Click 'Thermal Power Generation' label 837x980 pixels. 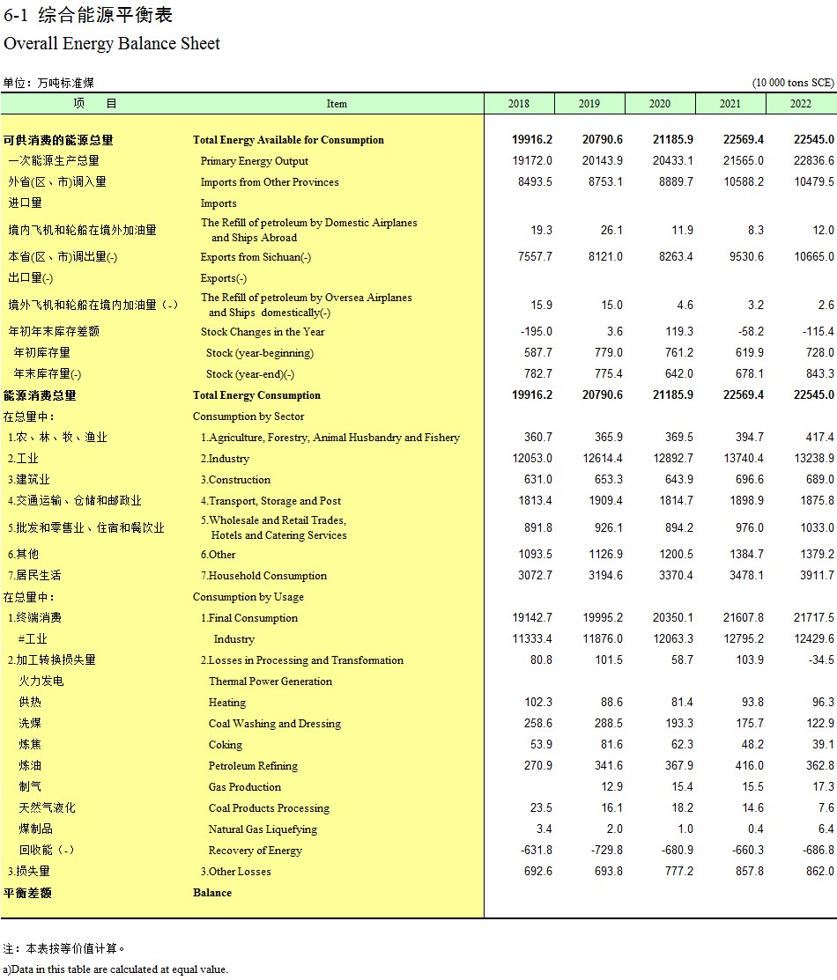[270, 682]
